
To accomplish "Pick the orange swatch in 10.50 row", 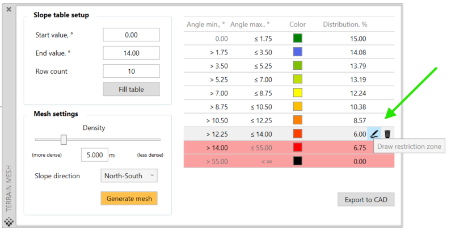I will coord(297,120).
